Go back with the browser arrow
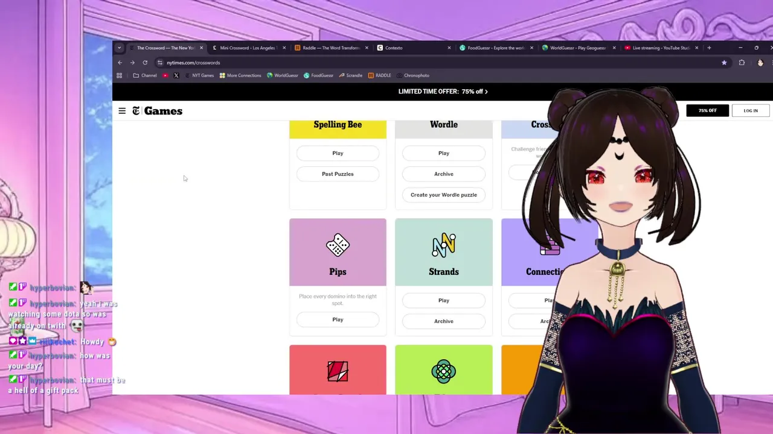 pos(120,63)
